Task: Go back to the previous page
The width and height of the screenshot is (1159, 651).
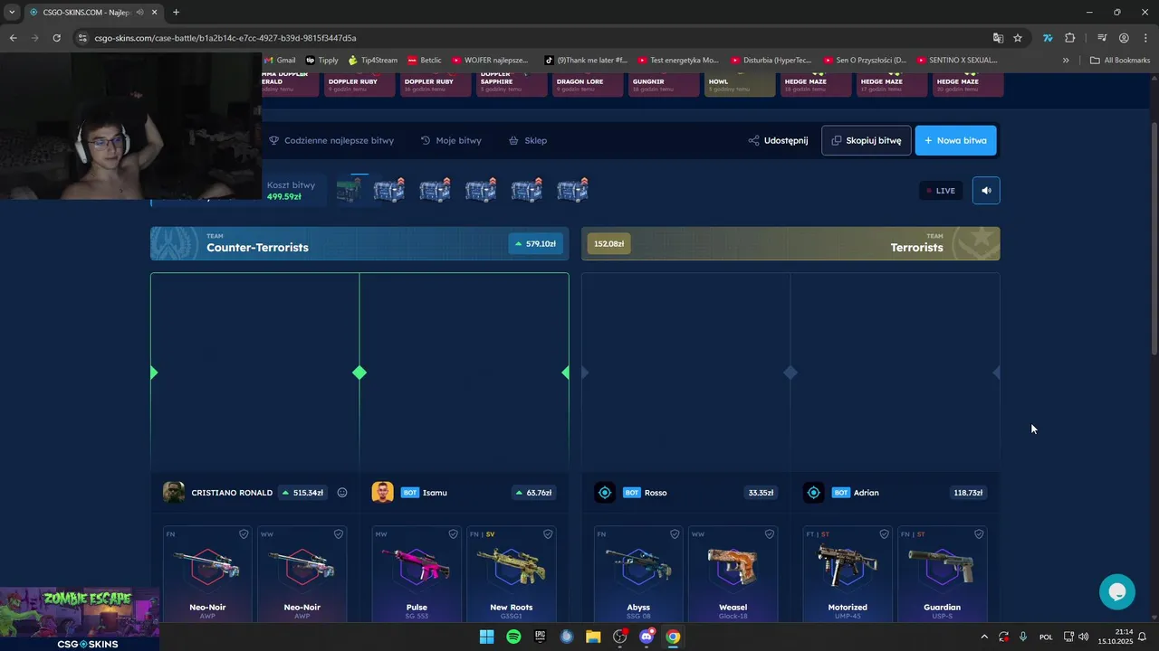Action: 14,38
